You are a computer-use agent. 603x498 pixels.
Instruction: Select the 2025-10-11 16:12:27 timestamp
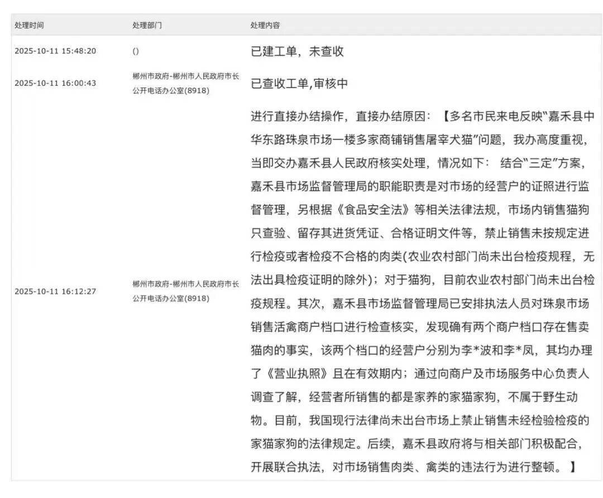[x=55, y=291]
